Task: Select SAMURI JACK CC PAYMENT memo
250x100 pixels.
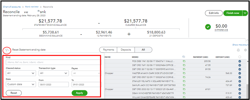Action: click(154, 85)
